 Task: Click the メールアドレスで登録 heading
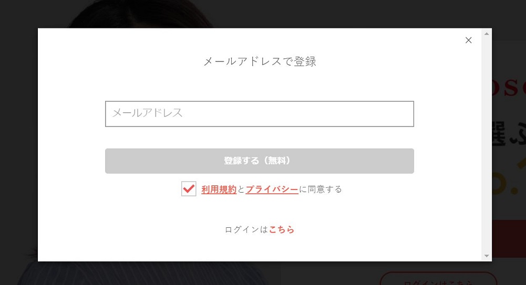[x=260, y=61]
